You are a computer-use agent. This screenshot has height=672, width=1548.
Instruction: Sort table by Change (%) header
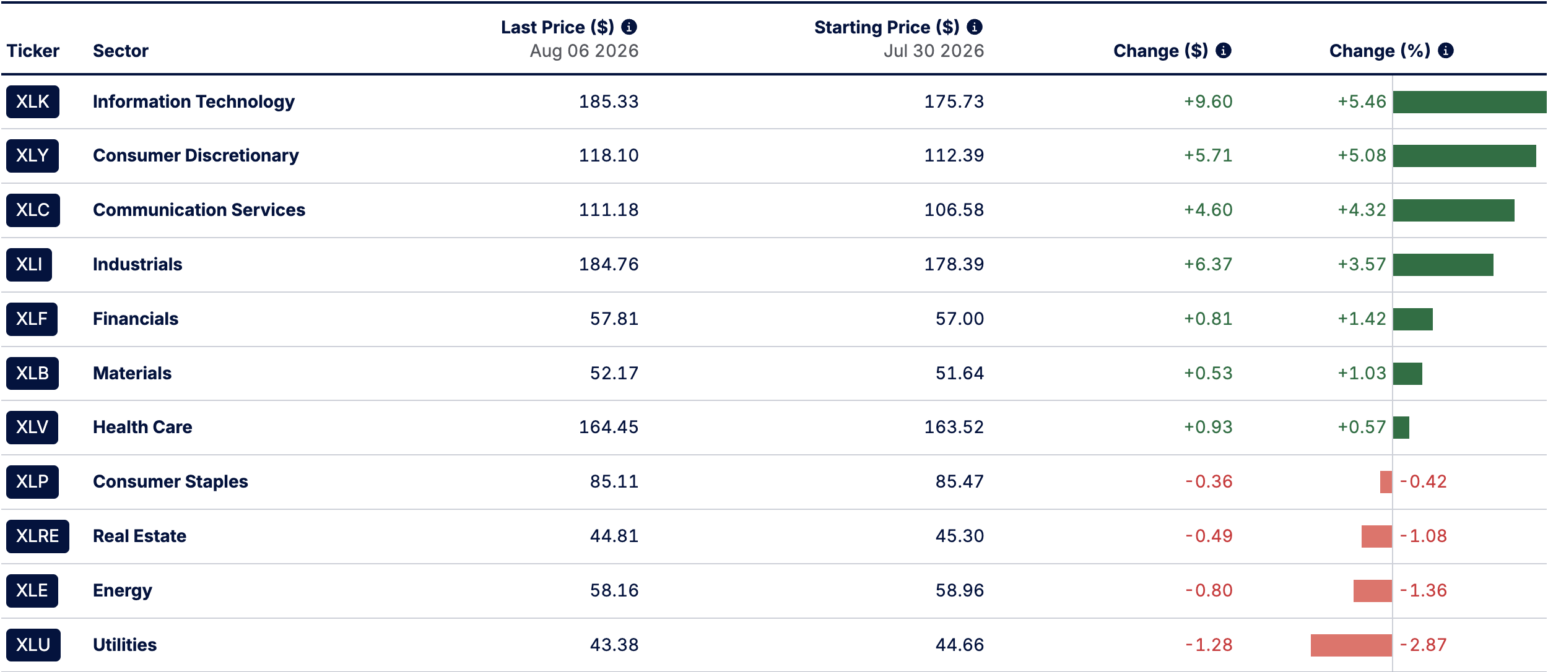[1380, 51]
